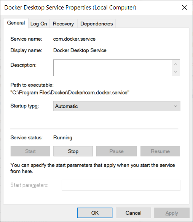The image size is (193, 222).
Task: Click the Description scroll up arrow
Action: point(175,64)
